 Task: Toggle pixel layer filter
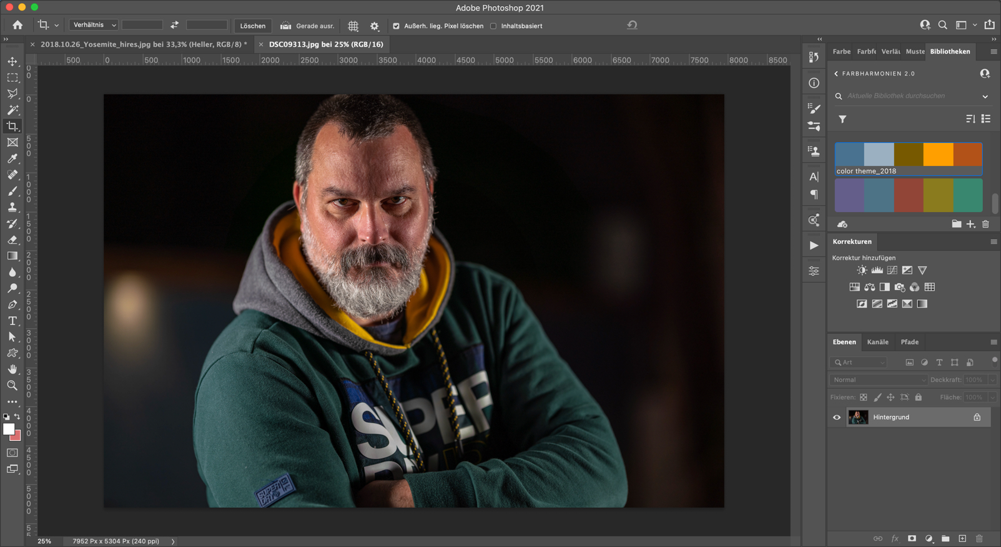point(909,362)
